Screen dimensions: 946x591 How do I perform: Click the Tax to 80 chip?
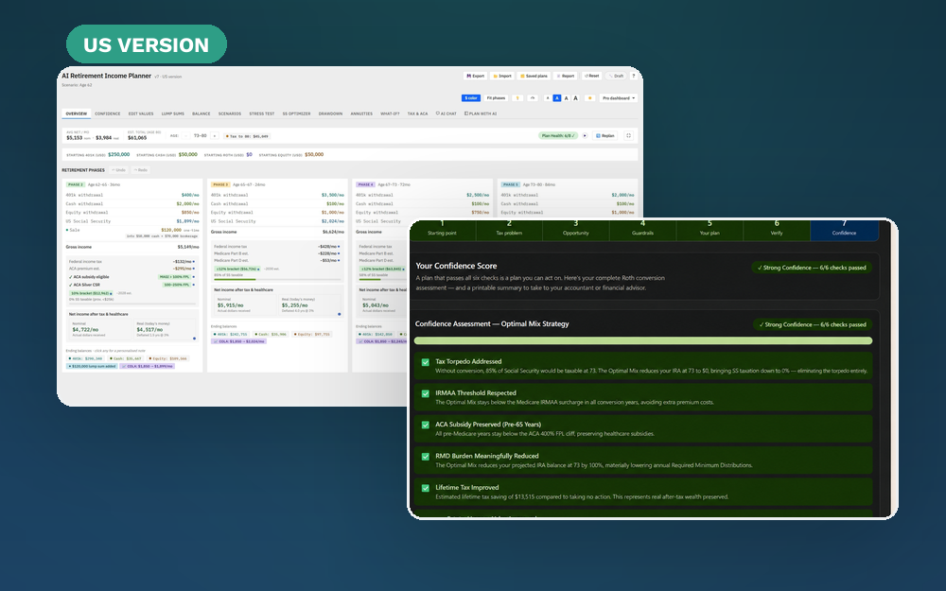point(247,136)
